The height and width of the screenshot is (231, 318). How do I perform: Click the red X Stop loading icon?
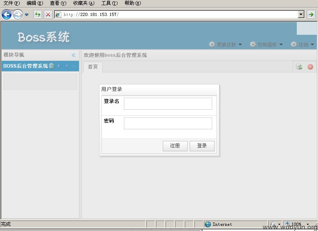48,14
